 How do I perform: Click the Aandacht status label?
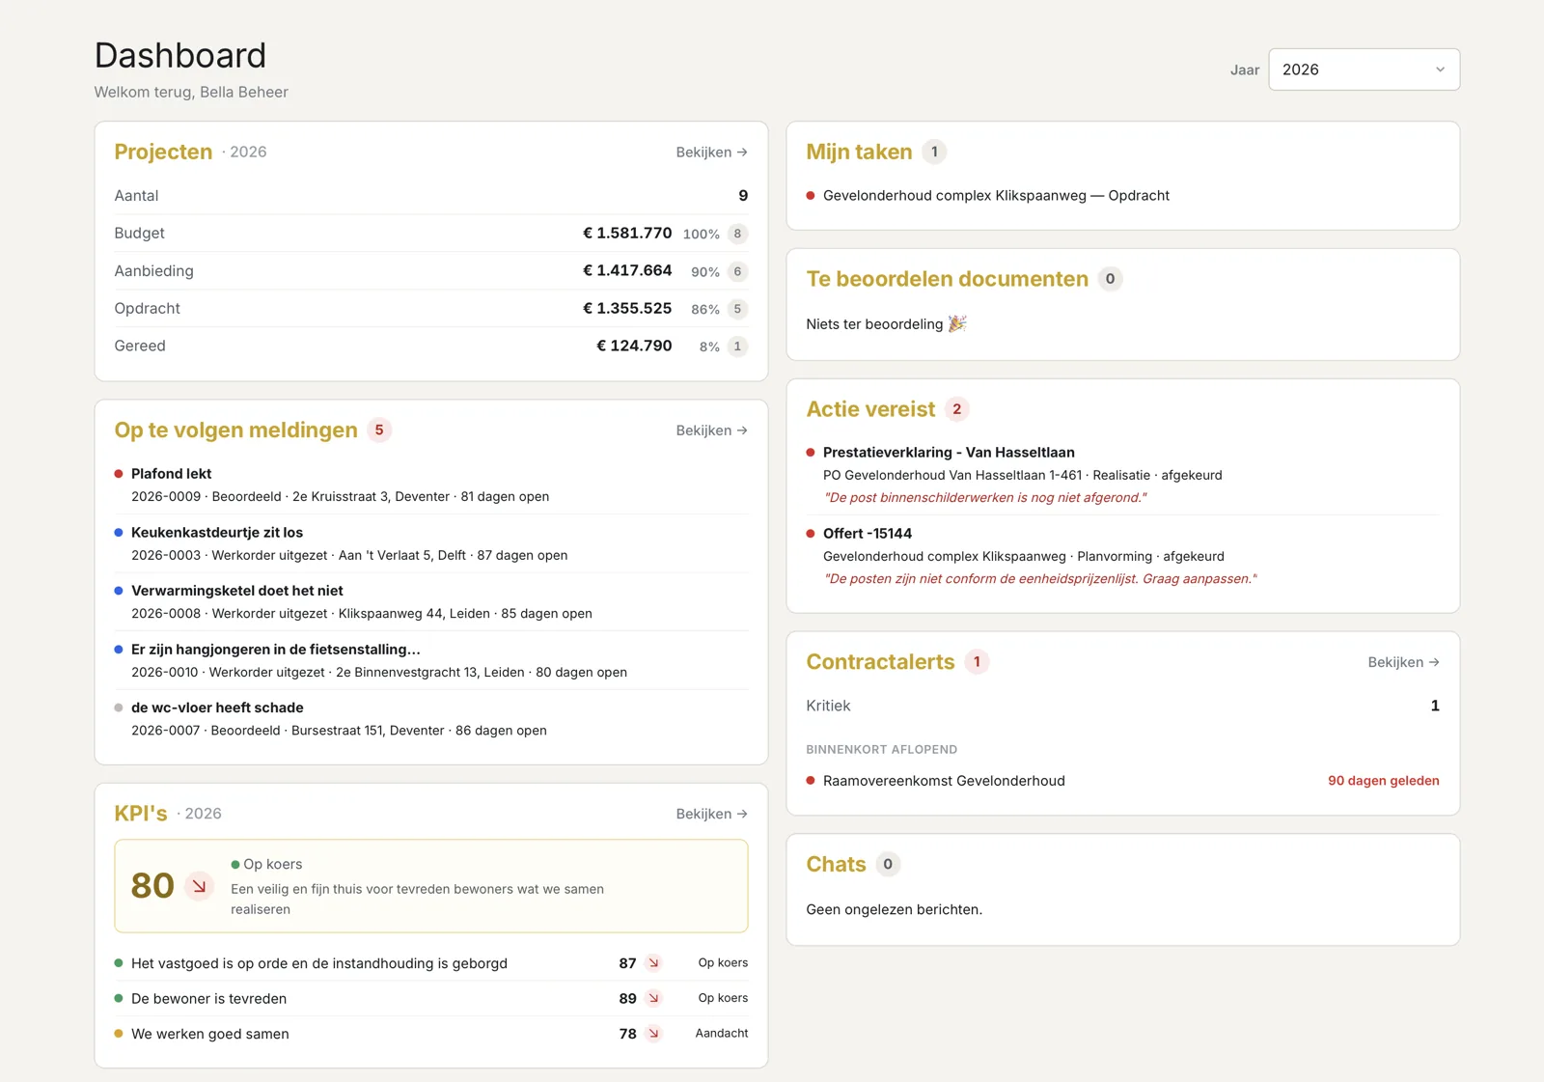point(722,1033)
